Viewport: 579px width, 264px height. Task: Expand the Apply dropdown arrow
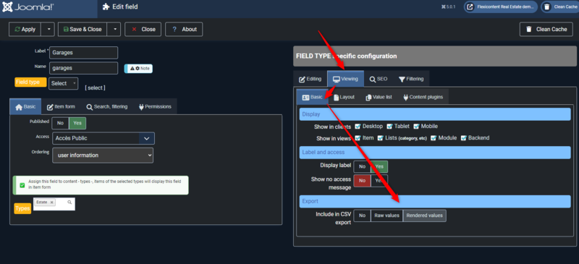[48, 29]
